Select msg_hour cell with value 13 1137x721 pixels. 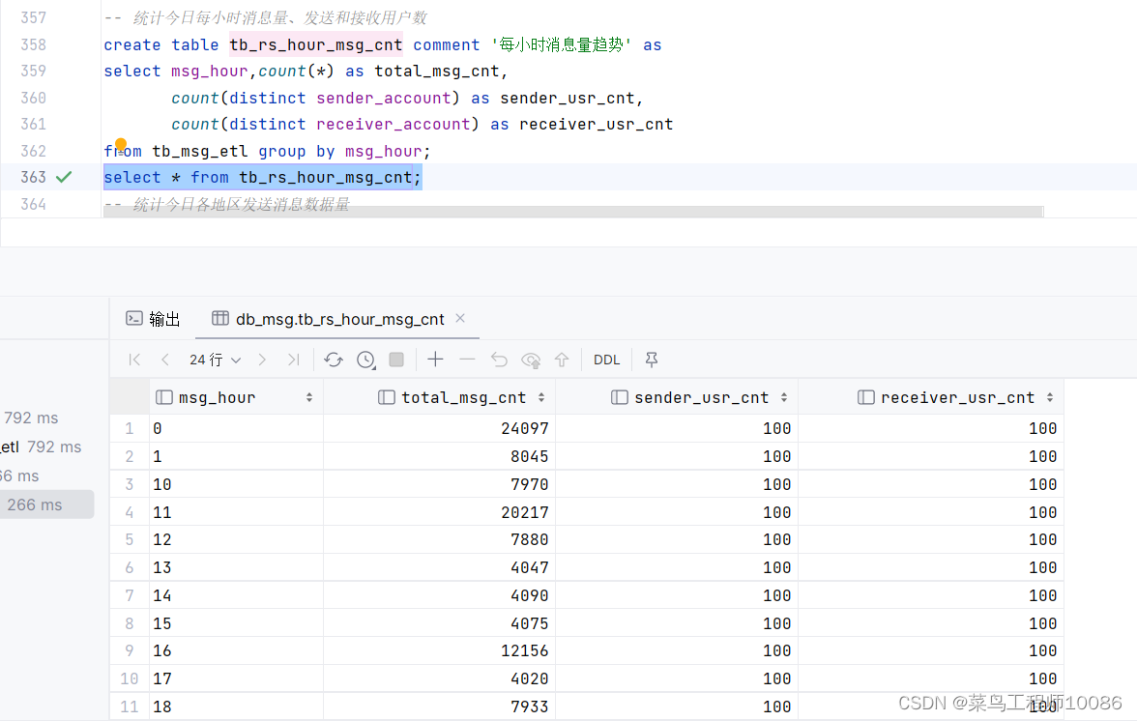tap(236, 567)
